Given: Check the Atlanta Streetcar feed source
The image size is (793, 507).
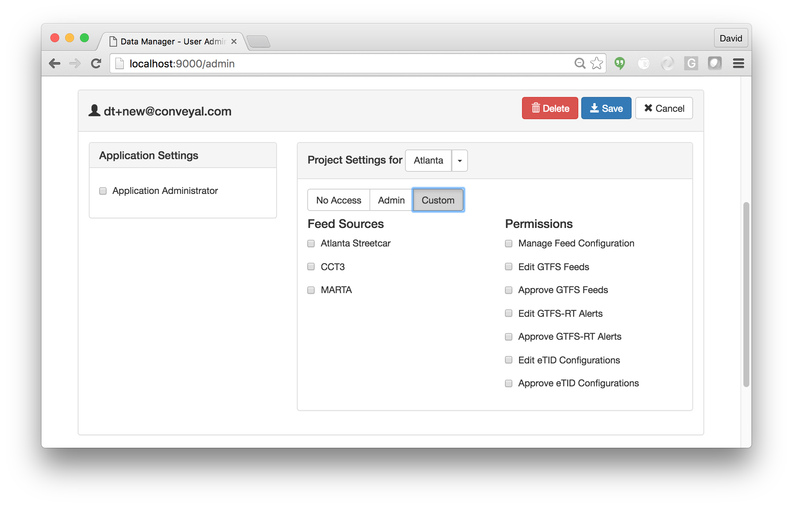Looking at the screenshot, I should (x=311, y=244).
